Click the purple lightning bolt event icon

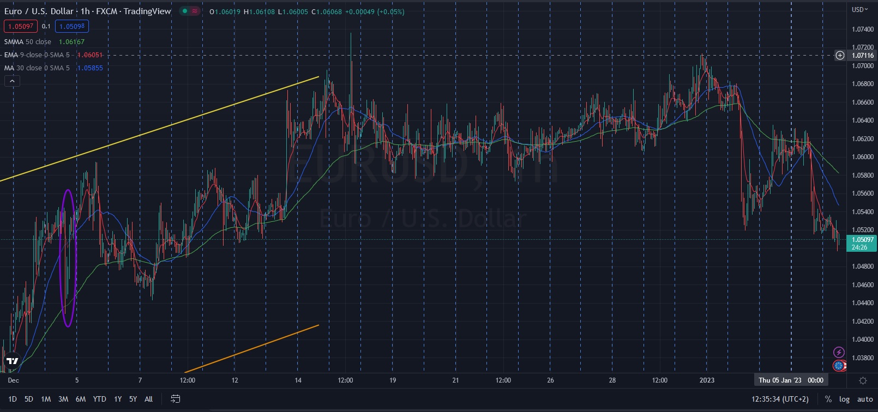(839, 353)
